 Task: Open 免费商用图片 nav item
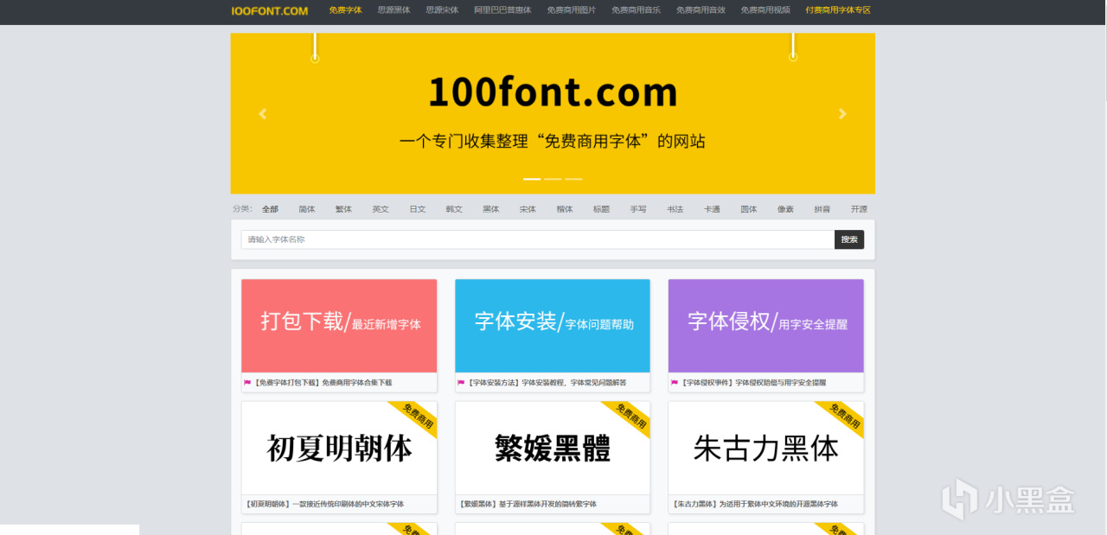click(571, 10)
